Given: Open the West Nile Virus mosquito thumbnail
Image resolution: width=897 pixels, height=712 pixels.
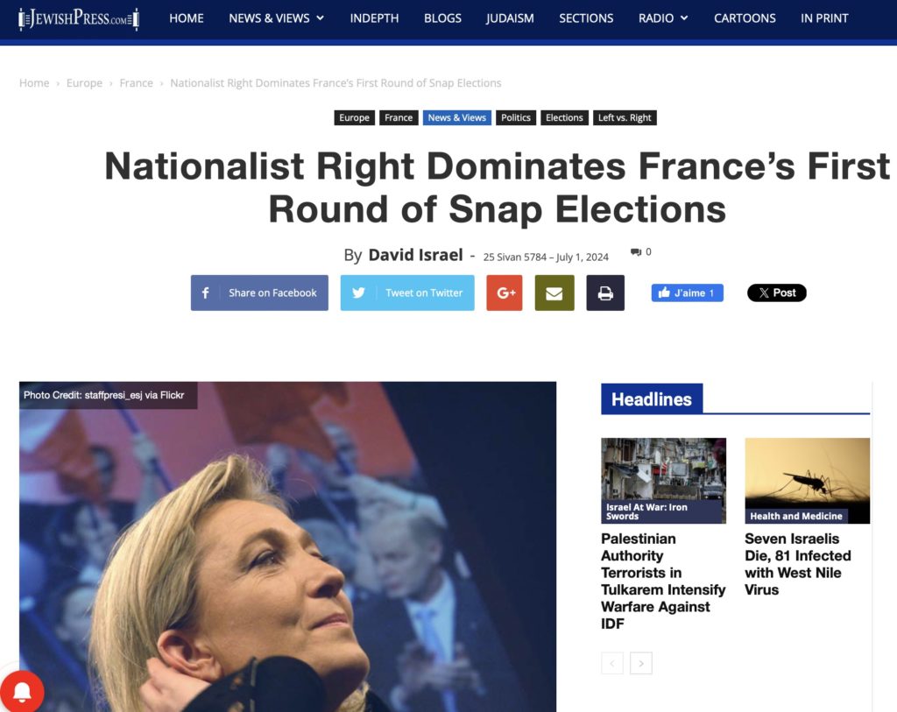Looking at the screenshot, I should click(807, 481).
